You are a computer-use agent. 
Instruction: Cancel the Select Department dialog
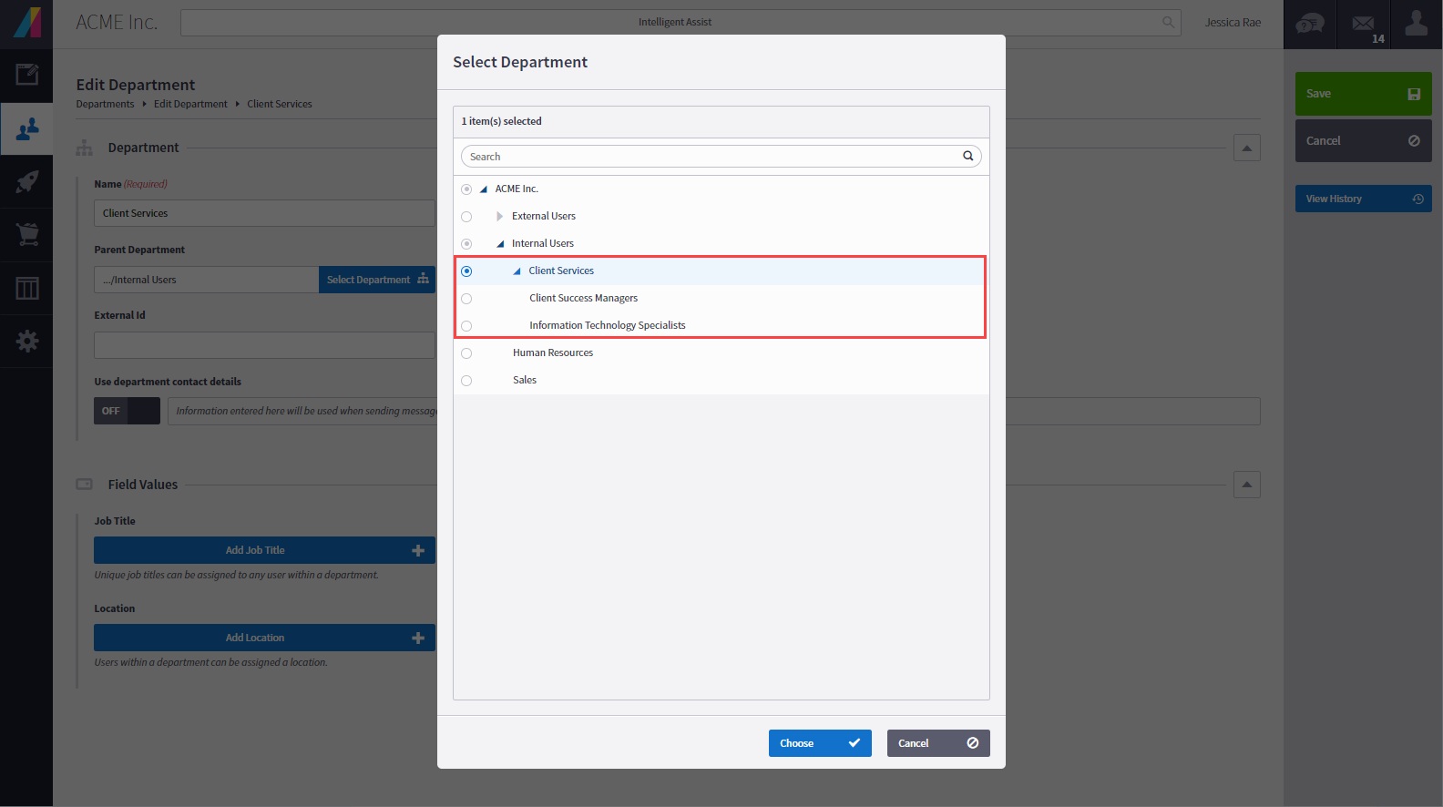coord(937,743)
